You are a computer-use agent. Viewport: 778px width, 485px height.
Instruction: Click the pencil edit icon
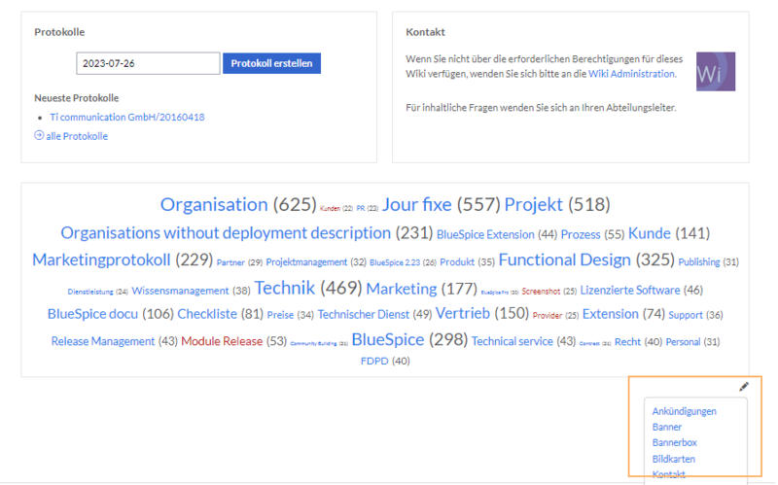744,387
